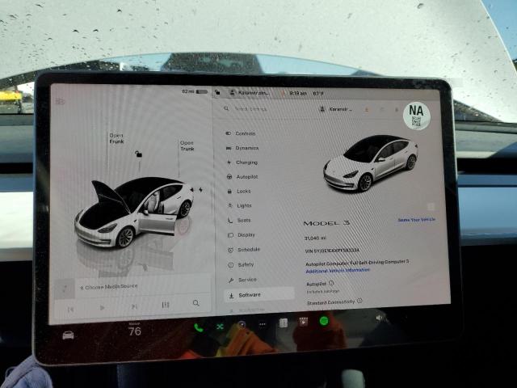Open the Dynamics settings menu
This screenshot has height=388, width=517.
(x=242, y=148)
